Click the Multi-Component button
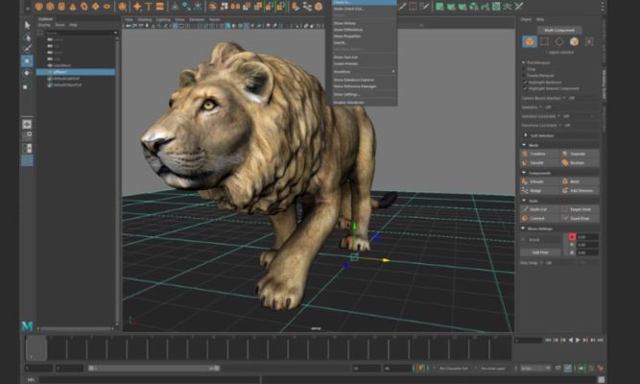640x384 pixels. click(558, 30)
